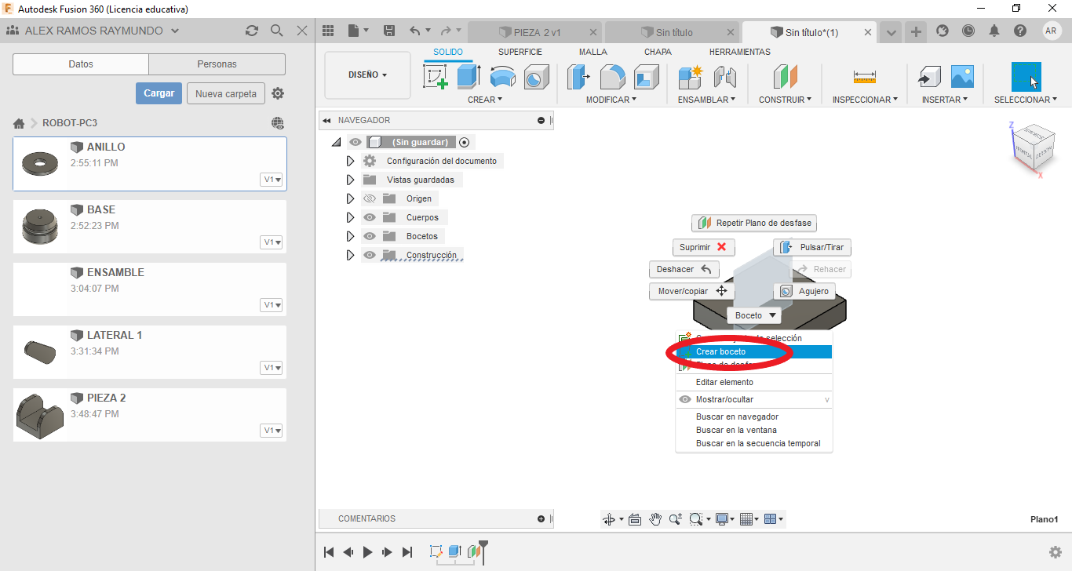Open the Boceto marking menu dropdown
This screenshot has width=1072, height=571.
click(x=754, y=315)
